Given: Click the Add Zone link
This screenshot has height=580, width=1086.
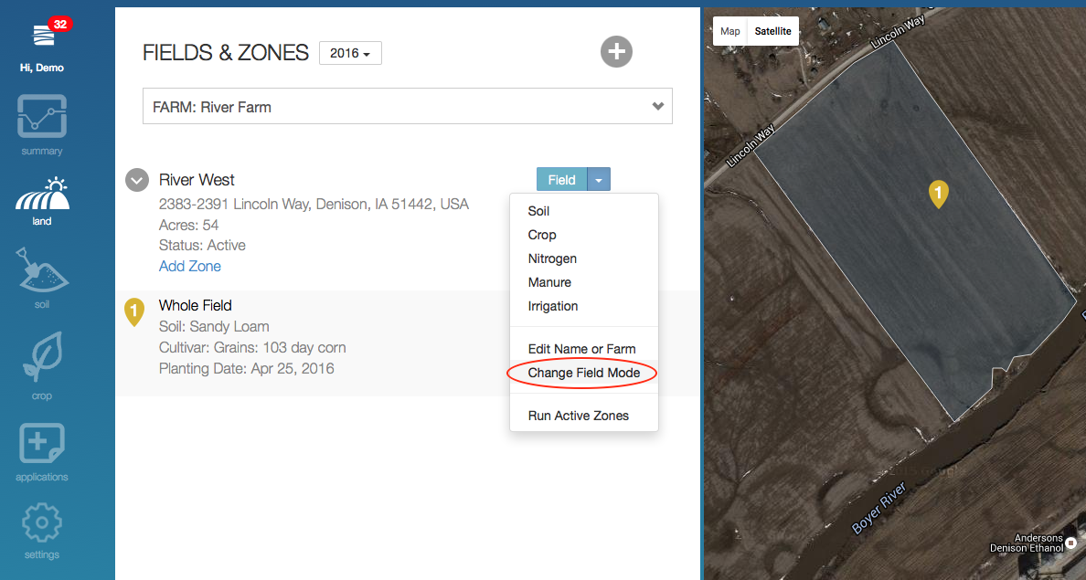Looking at the screenshot, I should coord(189,266).
